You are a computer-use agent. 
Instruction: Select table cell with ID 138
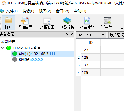91,72
